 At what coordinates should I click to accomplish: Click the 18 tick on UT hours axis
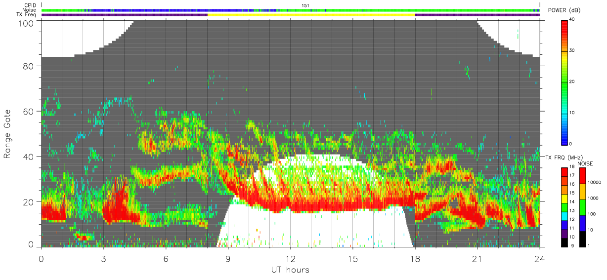point(415,259)
